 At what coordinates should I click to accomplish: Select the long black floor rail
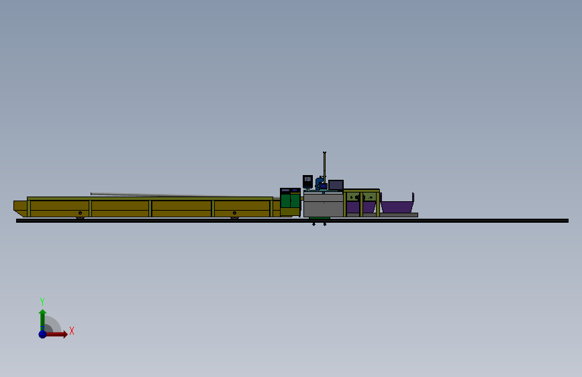pos(292,221)
